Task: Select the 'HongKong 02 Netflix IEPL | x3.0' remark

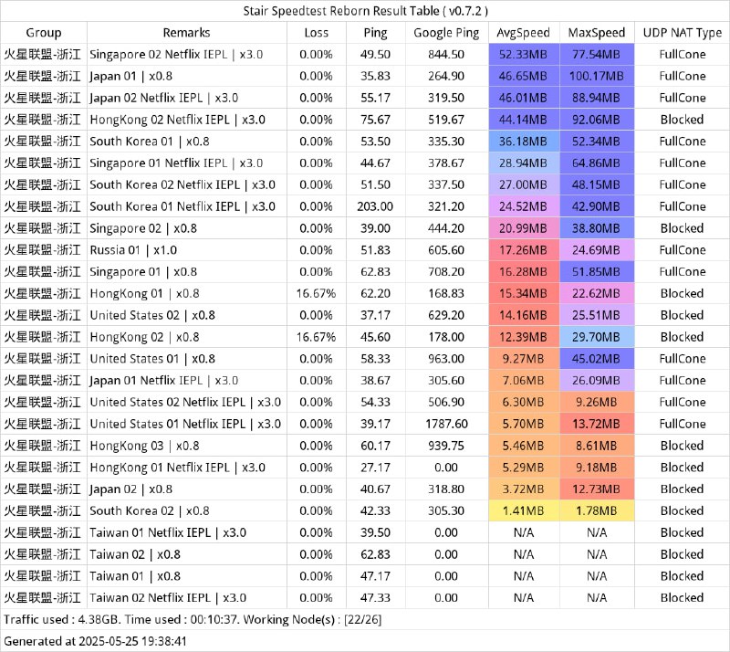Action: [177, 120]
